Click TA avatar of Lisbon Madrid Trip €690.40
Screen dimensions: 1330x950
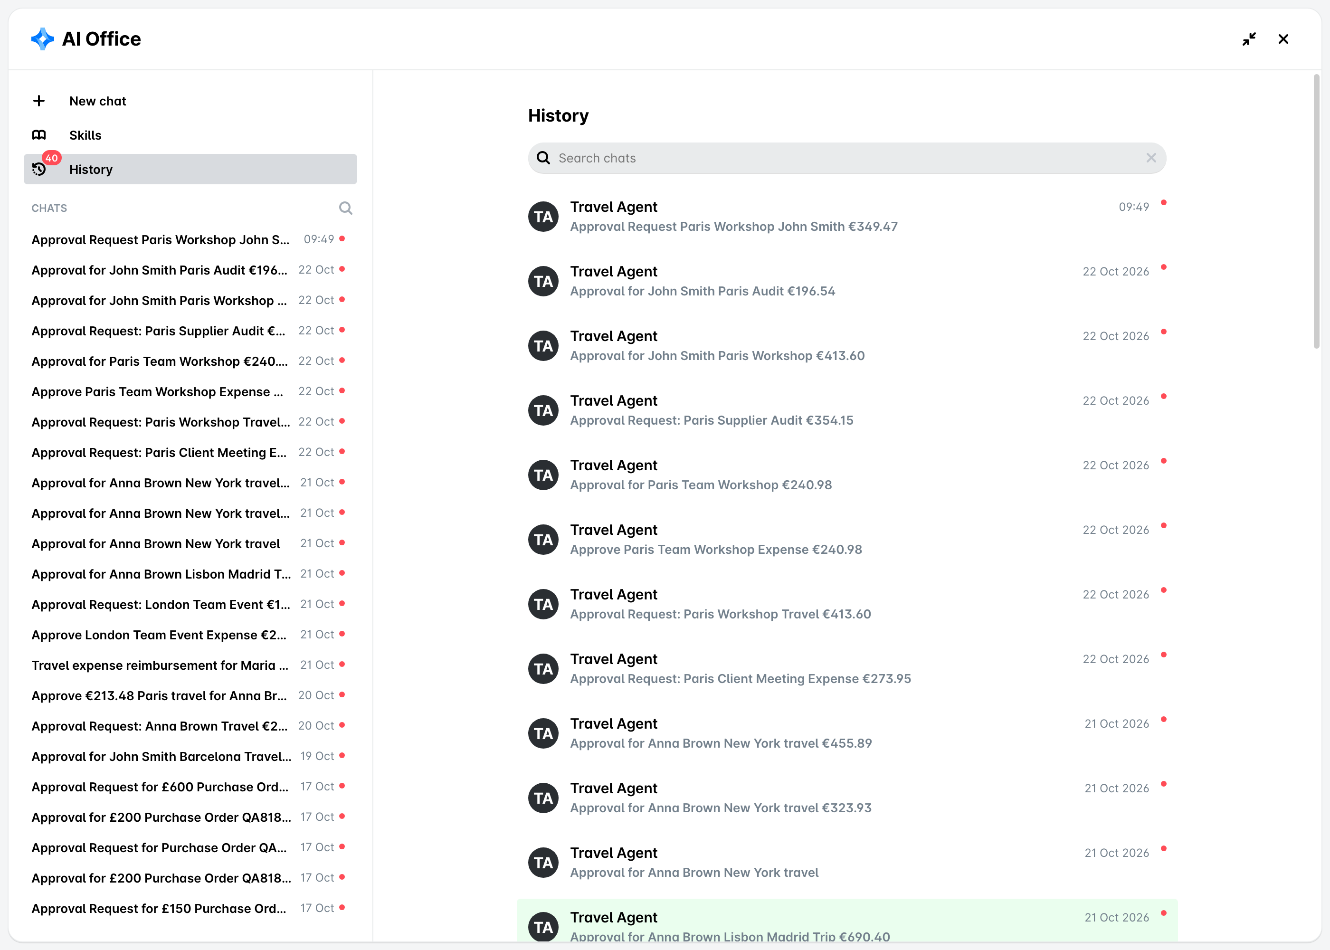[x=543, y=927]
